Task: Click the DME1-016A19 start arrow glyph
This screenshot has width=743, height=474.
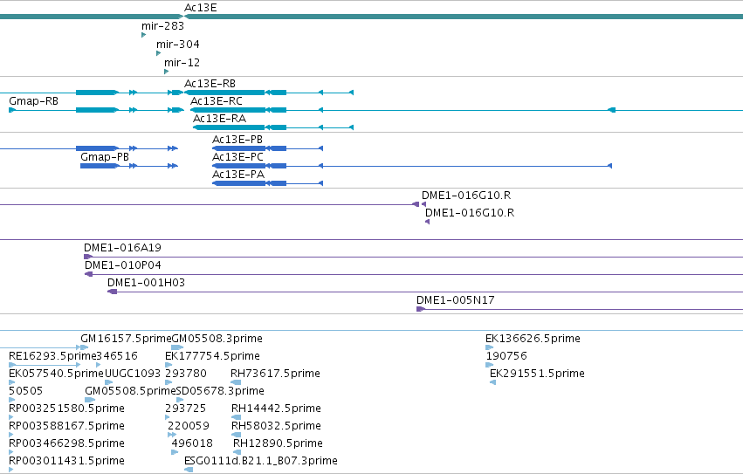Action: click(x=88, y=257)
